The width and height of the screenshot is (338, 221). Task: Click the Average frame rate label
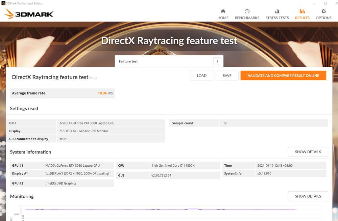click(x=29, y=93)
